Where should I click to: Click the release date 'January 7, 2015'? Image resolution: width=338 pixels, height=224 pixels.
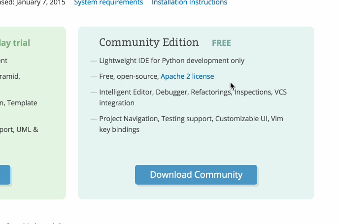click(x=40, y=2)
